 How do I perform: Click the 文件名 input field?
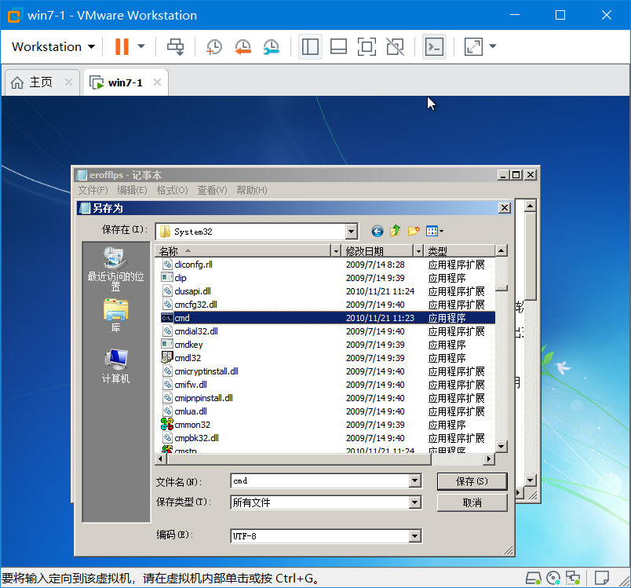320,480
